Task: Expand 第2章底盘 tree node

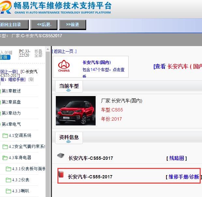Action: [x=11, y=102]
